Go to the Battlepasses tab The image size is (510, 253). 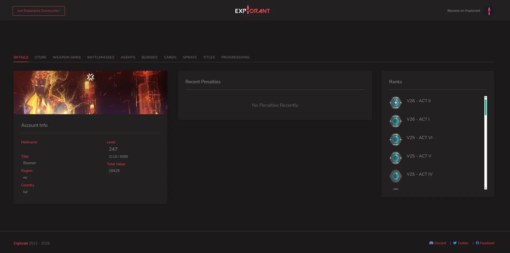(x=101, y=57)
